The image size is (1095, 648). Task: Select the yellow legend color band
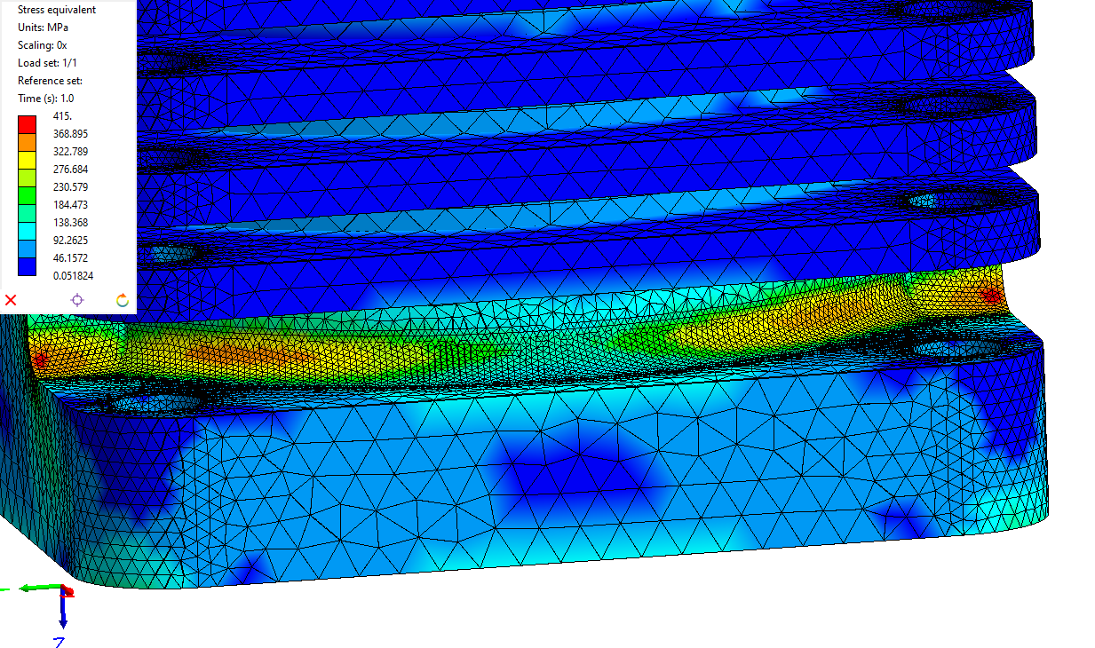[x=27, y=160]
